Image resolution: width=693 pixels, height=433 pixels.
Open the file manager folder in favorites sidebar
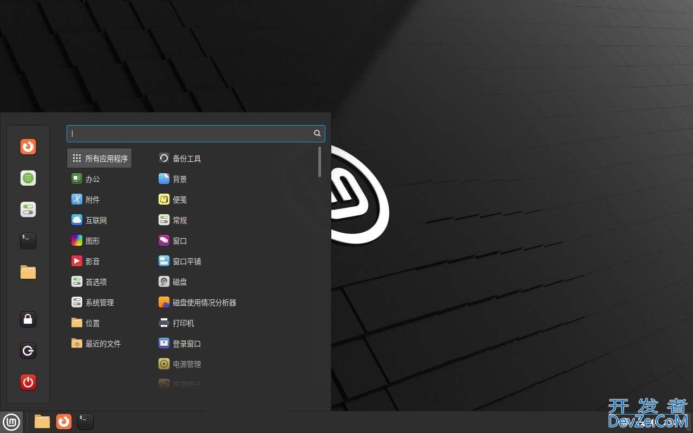point(28,272)
